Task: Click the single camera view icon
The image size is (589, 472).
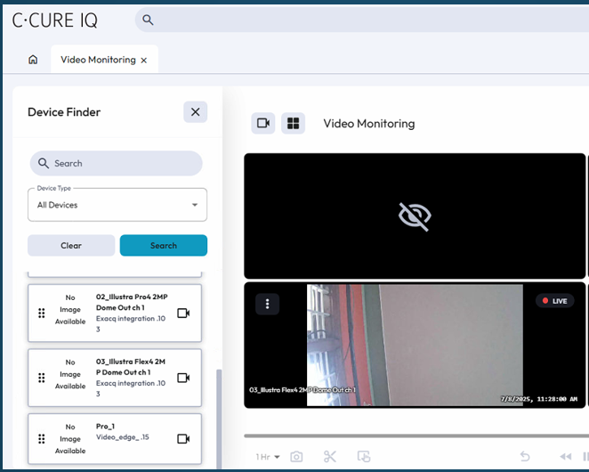Action: coord(263,123)
